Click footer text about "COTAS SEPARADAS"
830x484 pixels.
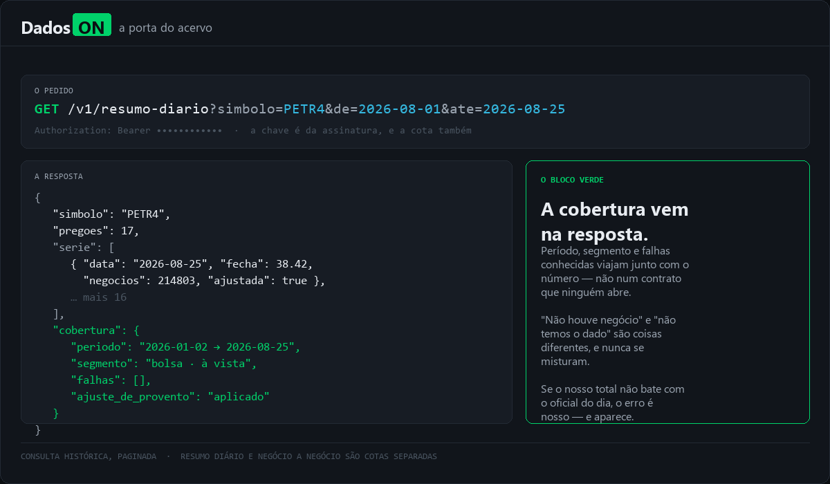click(x=308, y=456)
